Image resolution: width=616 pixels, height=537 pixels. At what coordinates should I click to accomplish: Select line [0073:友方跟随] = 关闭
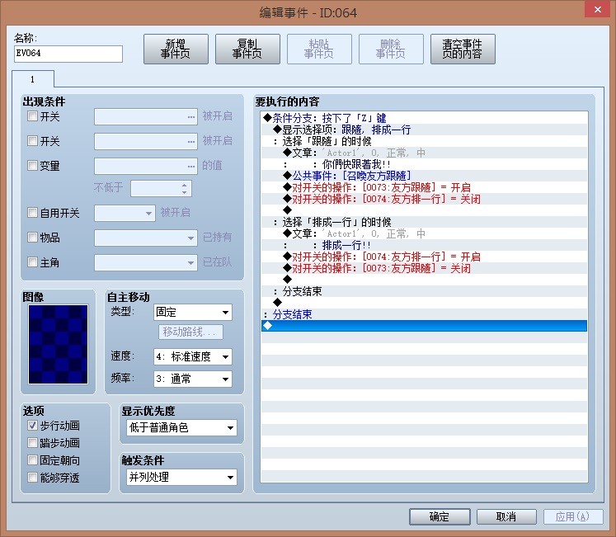click(x=425, y=269)
